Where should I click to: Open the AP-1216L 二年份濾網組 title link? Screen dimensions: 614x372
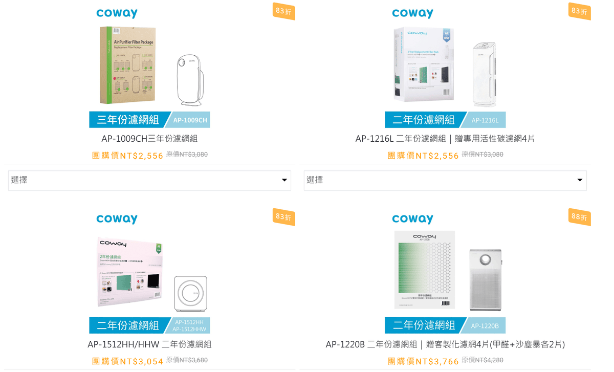[445, 139]
